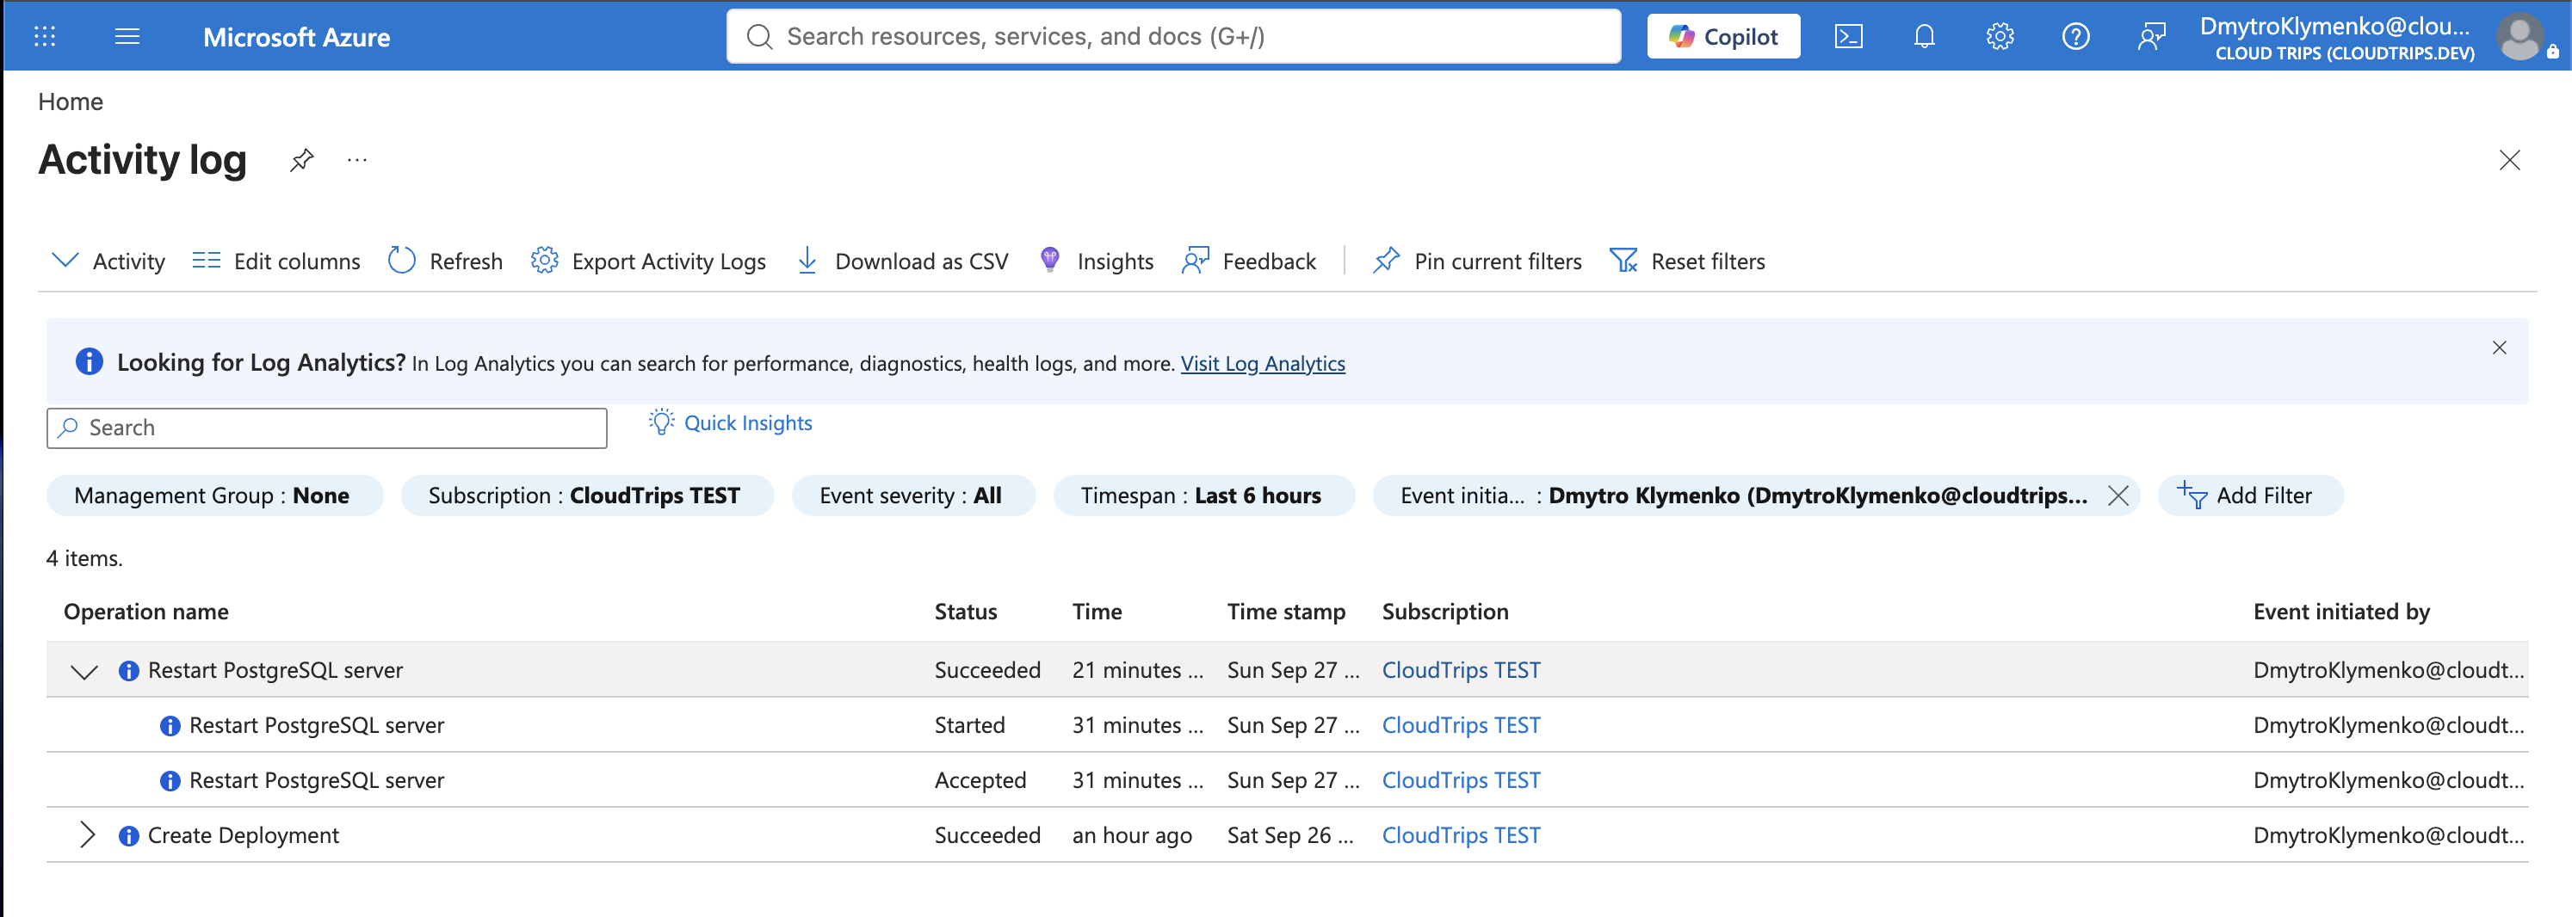Open the feedback icon in top bar
Screen dimensions: 2572x917
point(2151,37)
